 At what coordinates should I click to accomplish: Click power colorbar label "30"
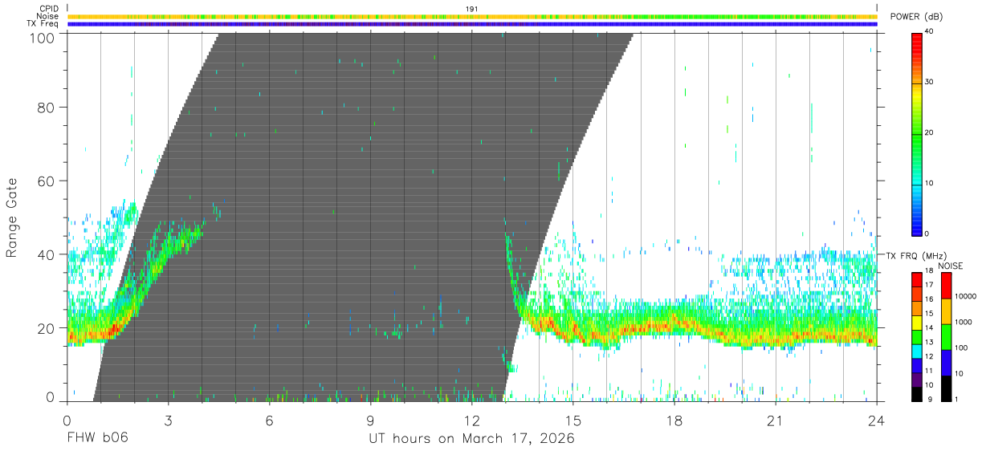929,83
